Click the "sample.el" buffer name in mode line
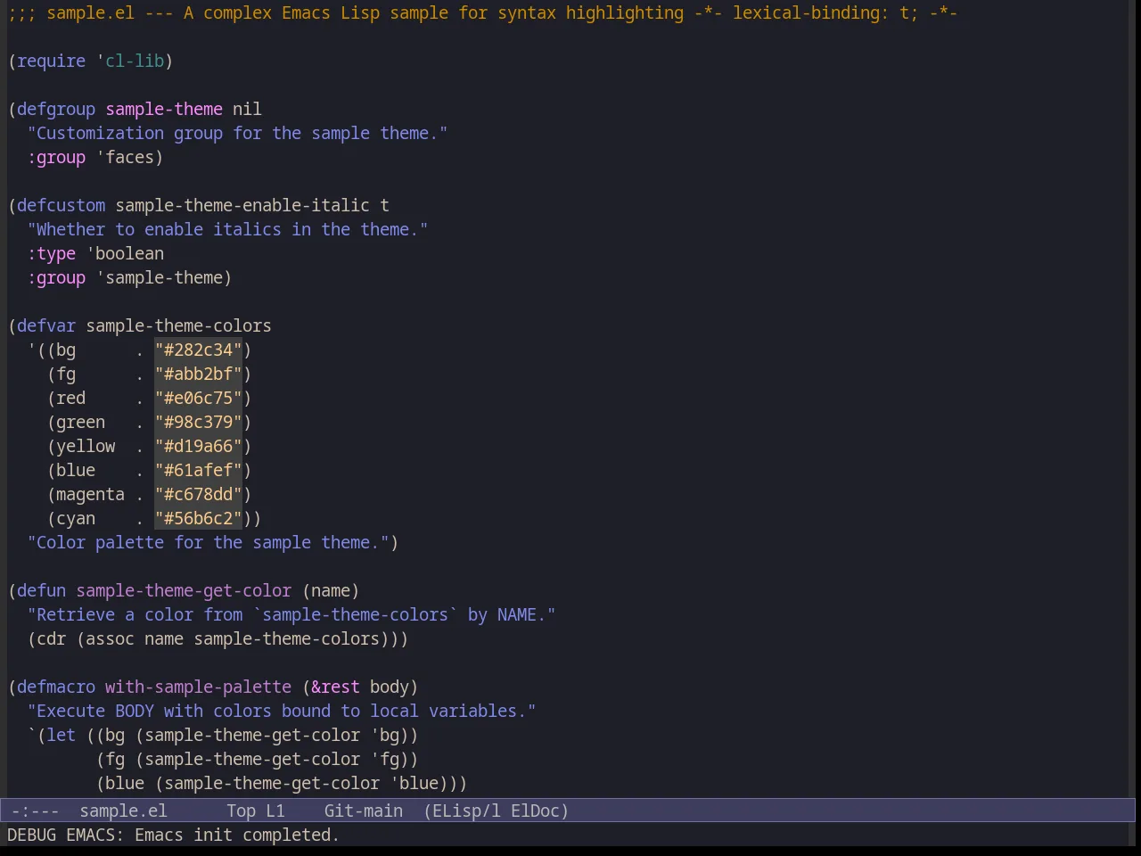1141x856 pixels. click(x=123, y=811)
